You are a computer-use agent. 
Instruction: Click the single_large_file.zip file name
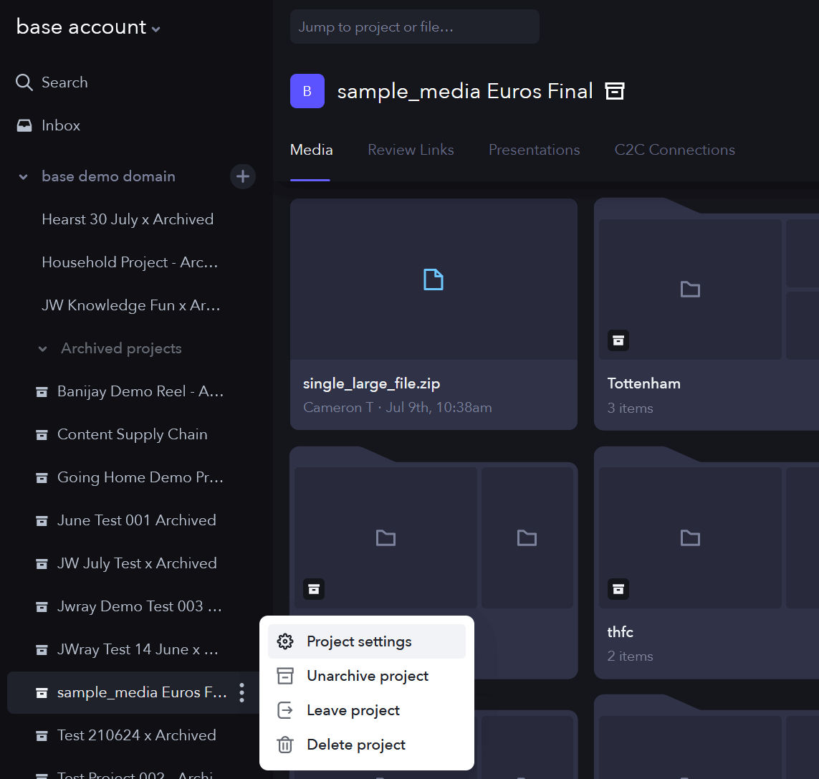(371, 383)
